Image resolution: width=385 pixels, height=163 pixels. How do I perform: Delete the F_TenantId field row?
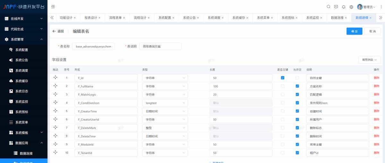click(376, 152)
